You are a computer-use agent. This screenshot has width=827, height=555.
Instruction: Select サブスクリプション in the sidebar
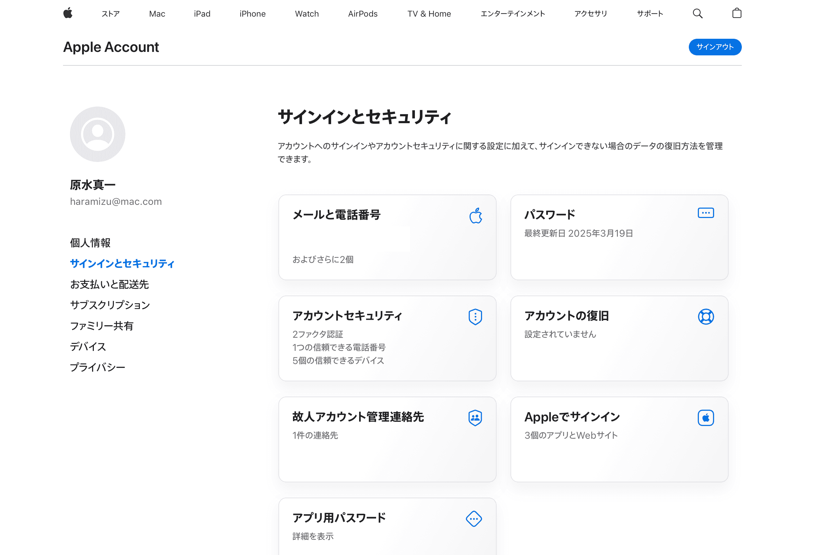point(110,305)
